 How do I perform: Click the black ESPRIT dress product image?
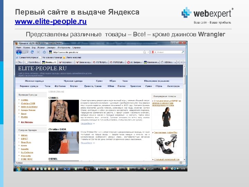point(166,117)
